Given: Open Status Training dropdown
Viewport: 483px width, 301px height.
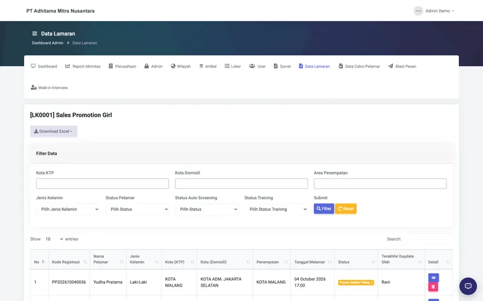Looking at the screenshot, I should tap(277, 209).
